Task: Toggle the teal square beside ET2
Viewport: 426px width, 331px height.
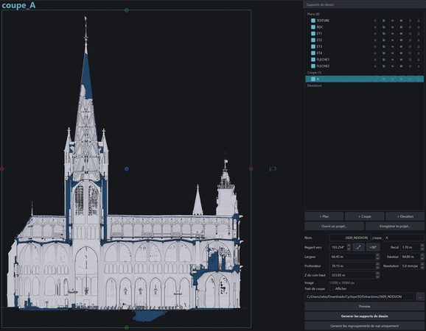Action: (x=313, y=40)
